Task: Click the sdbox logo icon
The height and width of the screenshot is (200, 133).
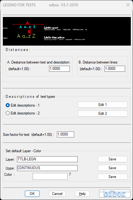Action: tap(115, 194)
